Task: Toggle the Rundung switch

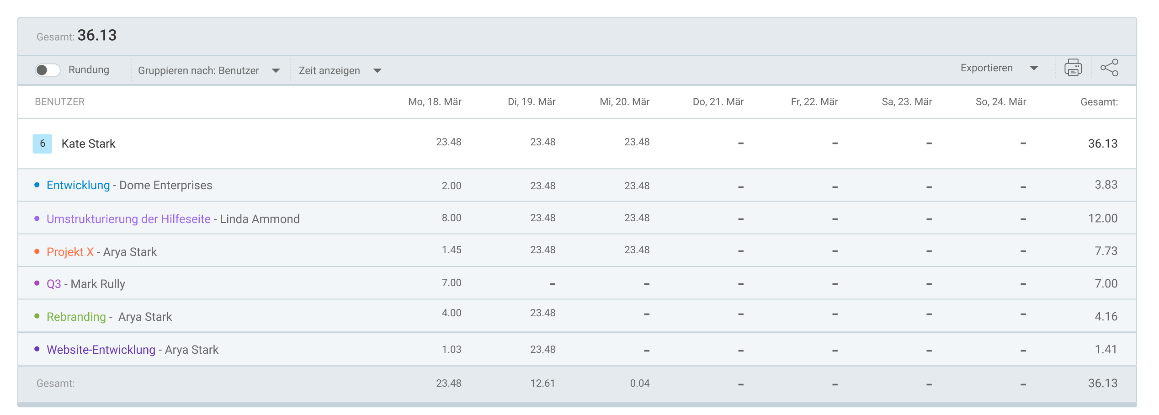Action: 48,70
